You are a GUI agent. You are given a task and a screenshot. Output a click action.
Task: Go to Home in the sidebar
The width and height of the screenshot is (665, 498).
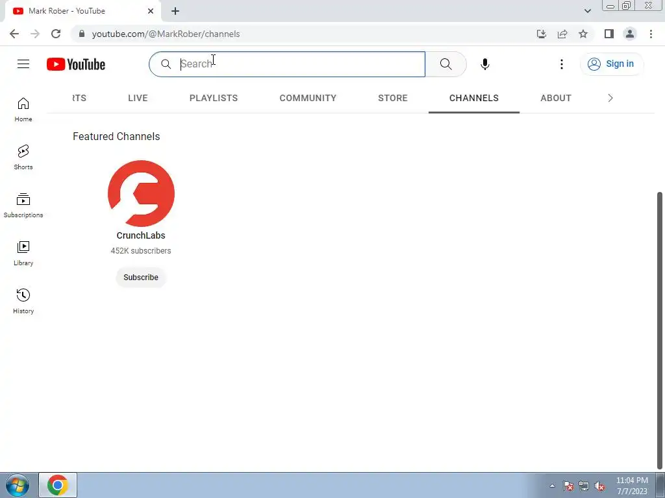point(23,110)
